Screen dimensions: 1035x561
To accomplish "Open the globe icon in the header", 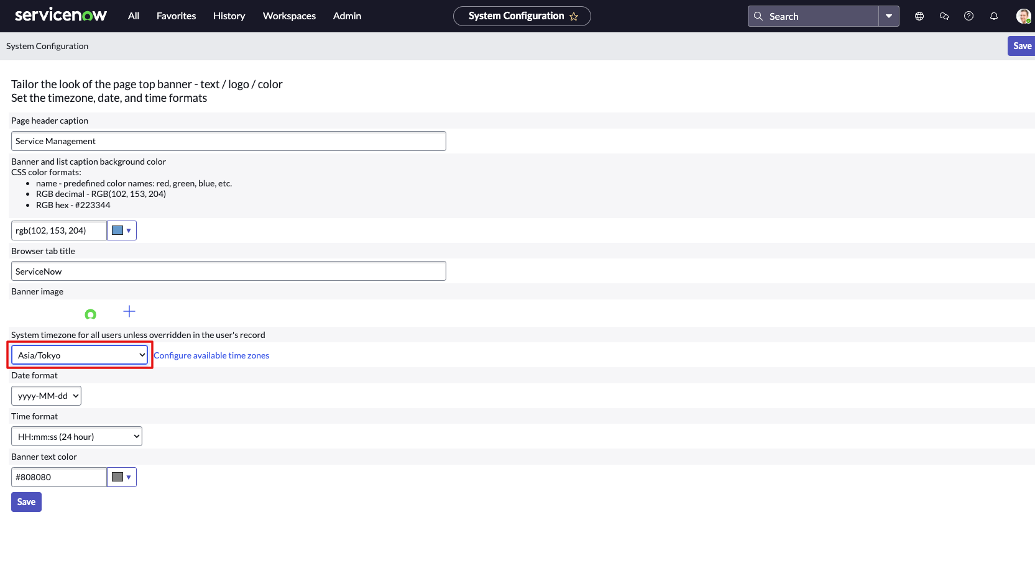I will (919, 16).
